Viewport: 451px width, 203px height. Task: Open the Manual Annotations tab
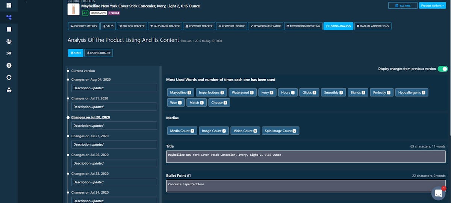click(x=373, y=26)
